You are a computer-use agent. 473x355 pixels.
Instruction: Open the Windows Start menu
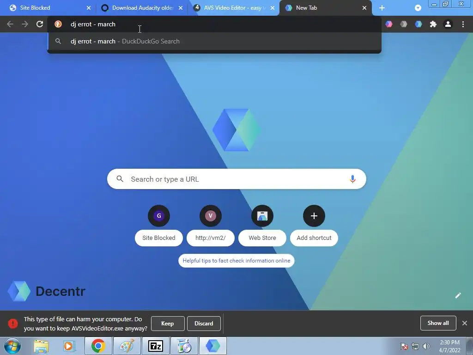12,346
